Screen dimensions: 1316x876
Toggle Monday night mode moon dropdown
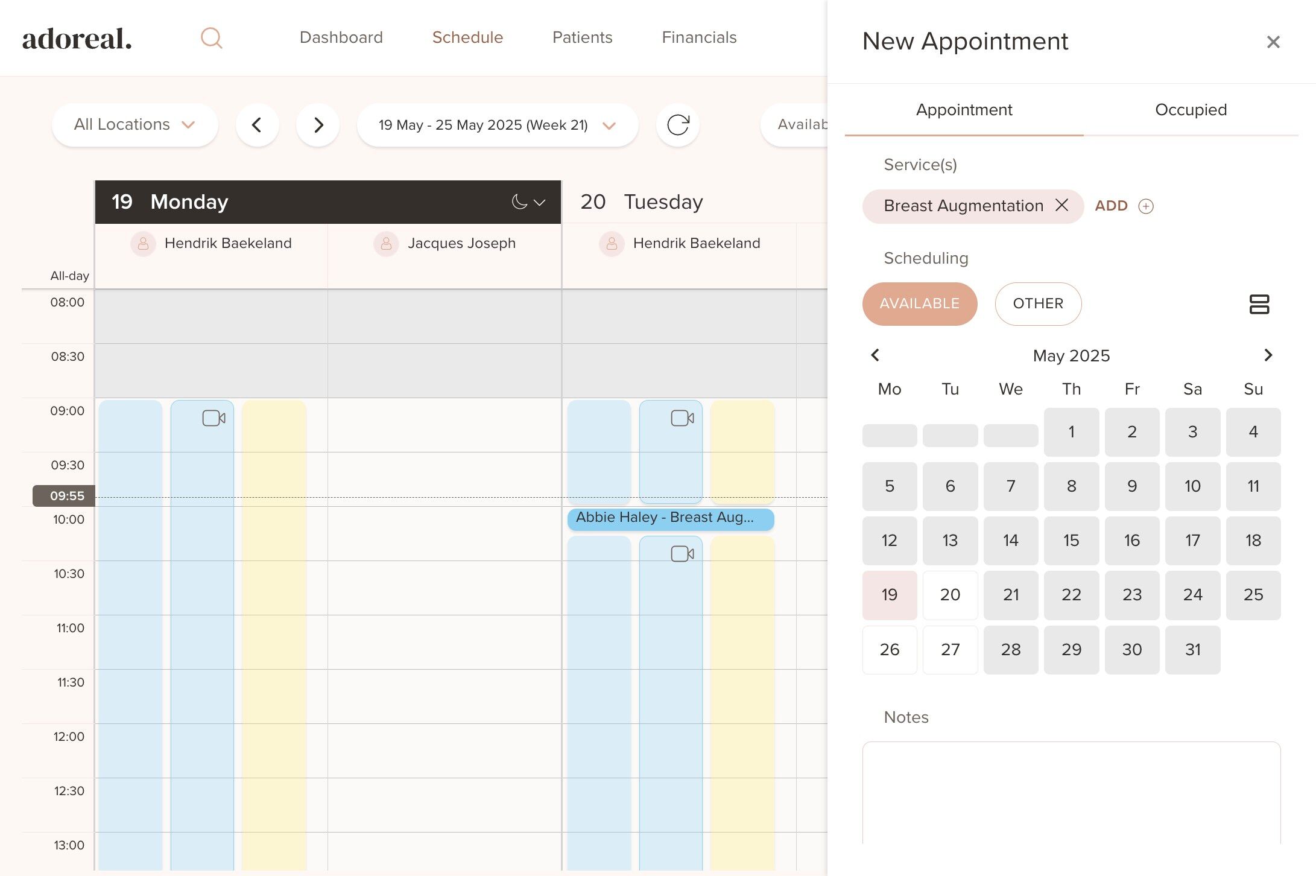[528, 202]
